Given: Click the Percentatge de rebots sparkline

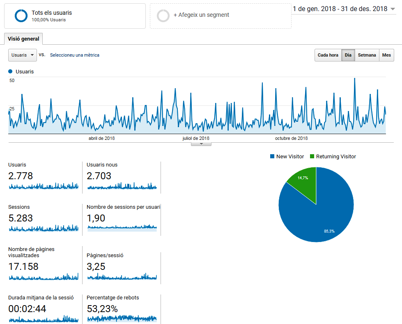Looking at the screenshot, I should [122, 318].
